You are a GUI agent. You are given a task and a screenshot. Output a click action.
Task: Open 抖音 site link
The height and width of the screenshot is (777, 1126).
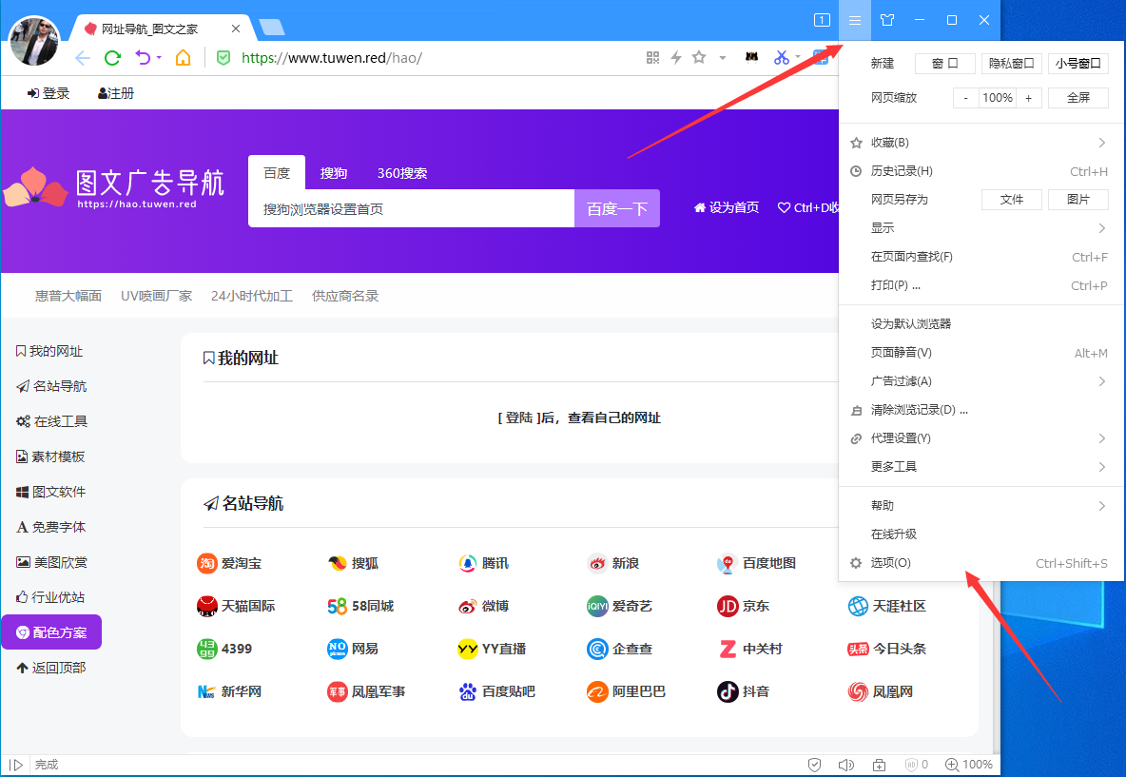coord(744,691)
